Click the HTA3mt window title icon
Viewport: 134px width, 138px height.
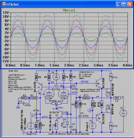4,4
